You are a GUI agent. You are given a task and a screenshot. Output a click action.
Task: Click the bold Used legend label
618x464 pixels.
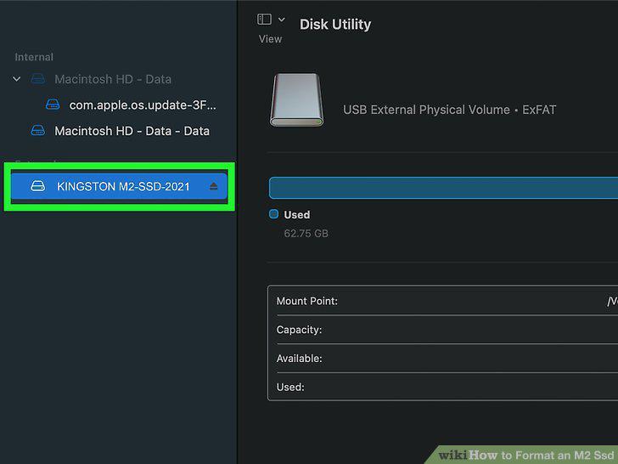coord(297,215)
